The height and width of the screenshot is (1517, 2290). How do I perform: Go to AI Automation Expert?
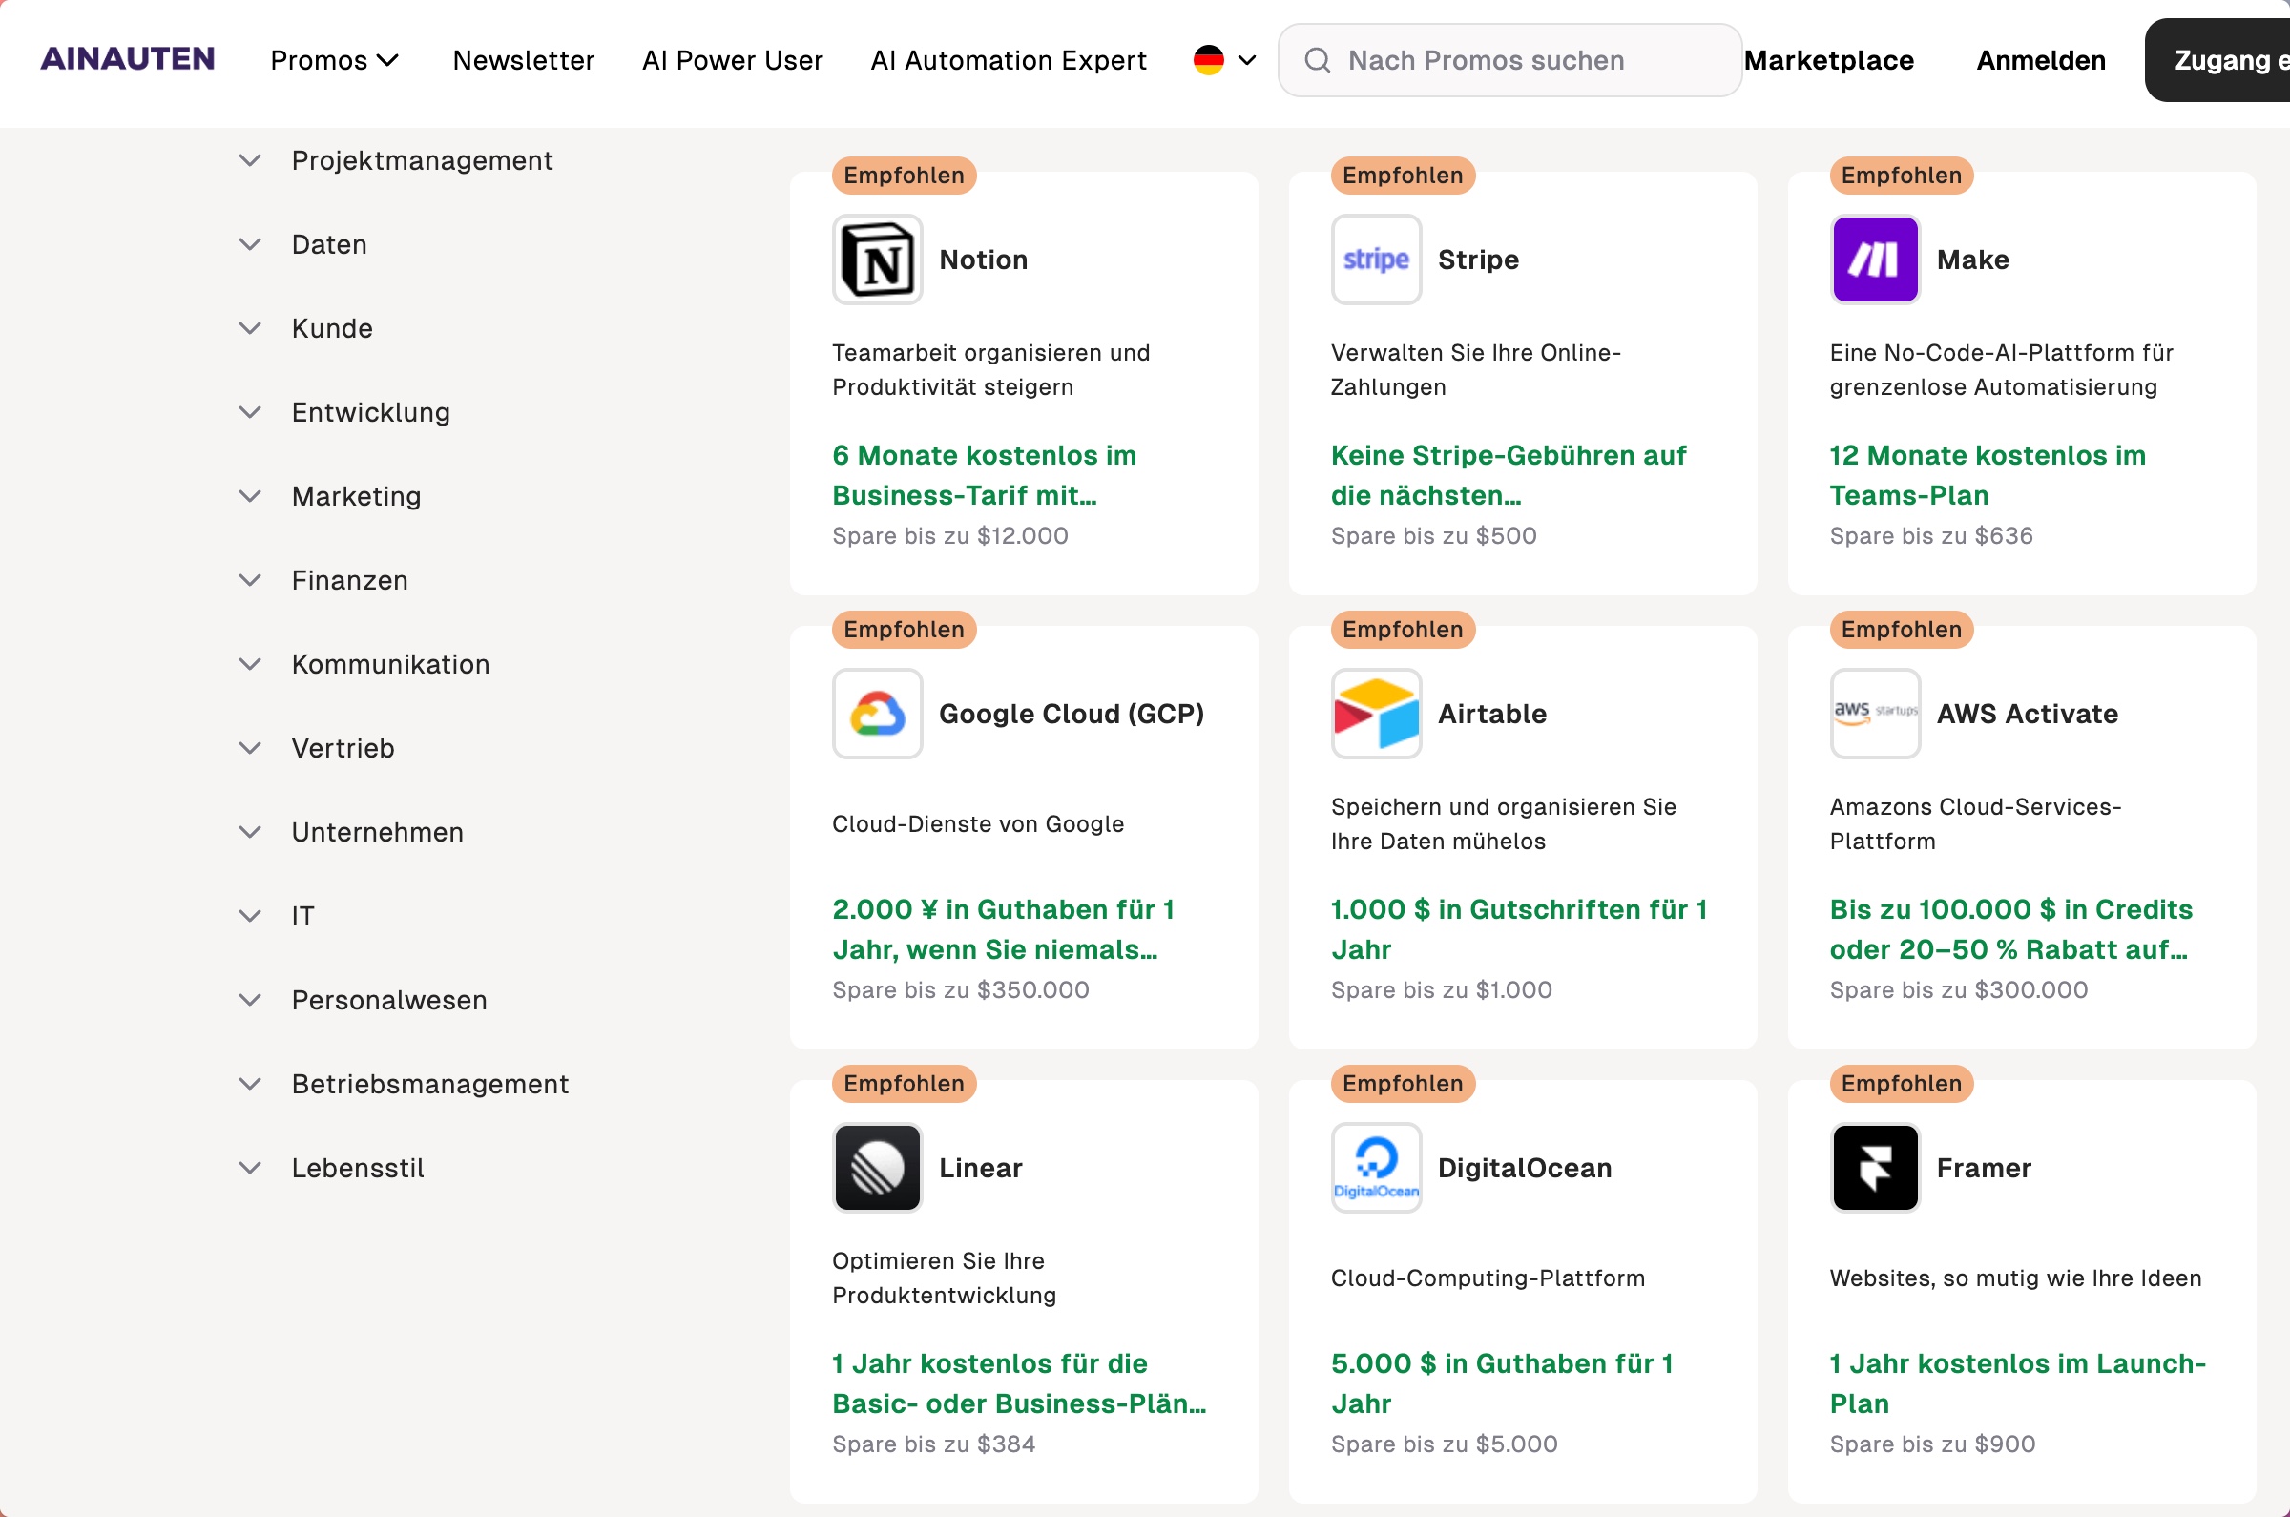1009,60
